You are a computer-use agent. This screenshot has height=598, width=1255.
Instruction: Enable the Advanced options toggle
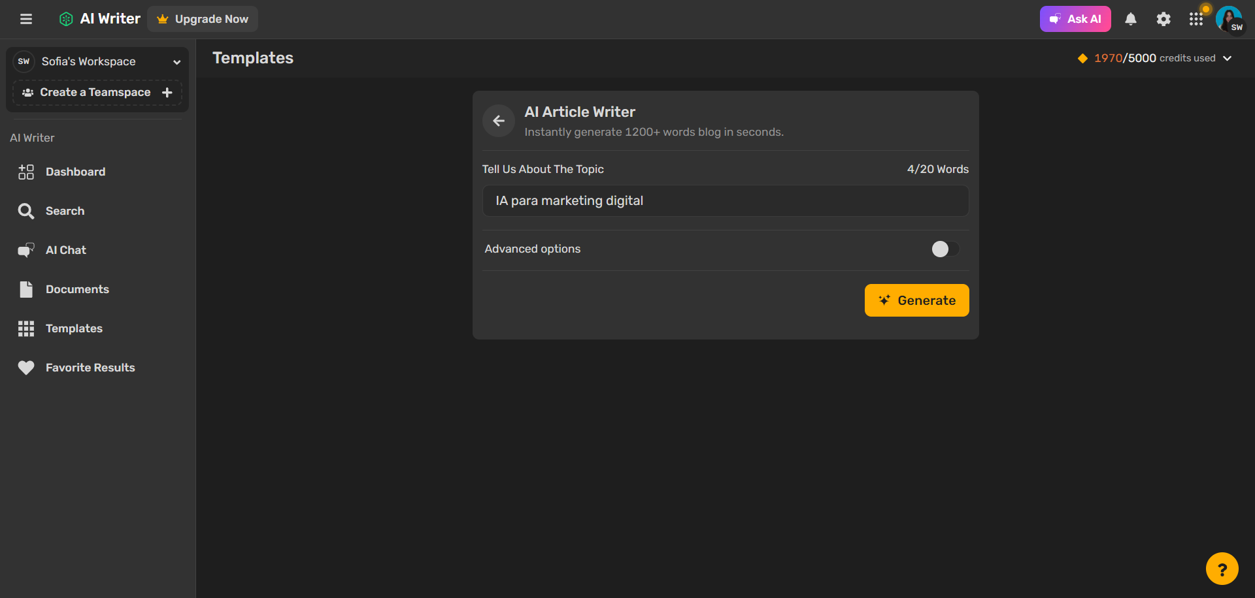pos(944,249)
